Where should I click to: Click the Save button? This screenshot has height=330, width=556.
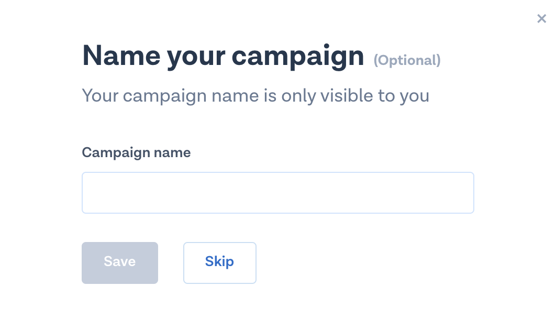click(119, 262)
